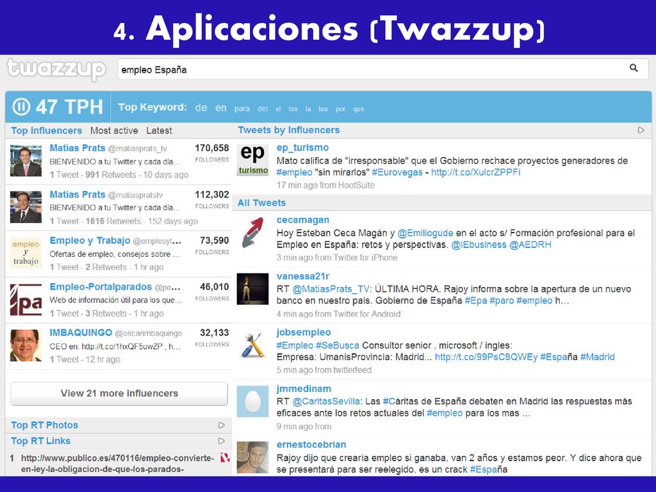Click the #Eurovegas hashtag
Screen dimensions: 656x492
tap(397, 172)
